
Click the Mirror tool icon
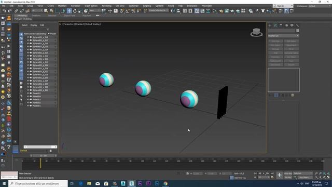point(173,11)
